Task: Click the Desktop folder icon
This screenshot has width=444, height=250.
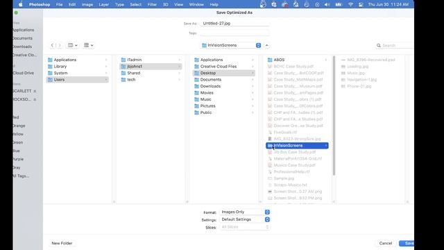Action: pos(196,73)
